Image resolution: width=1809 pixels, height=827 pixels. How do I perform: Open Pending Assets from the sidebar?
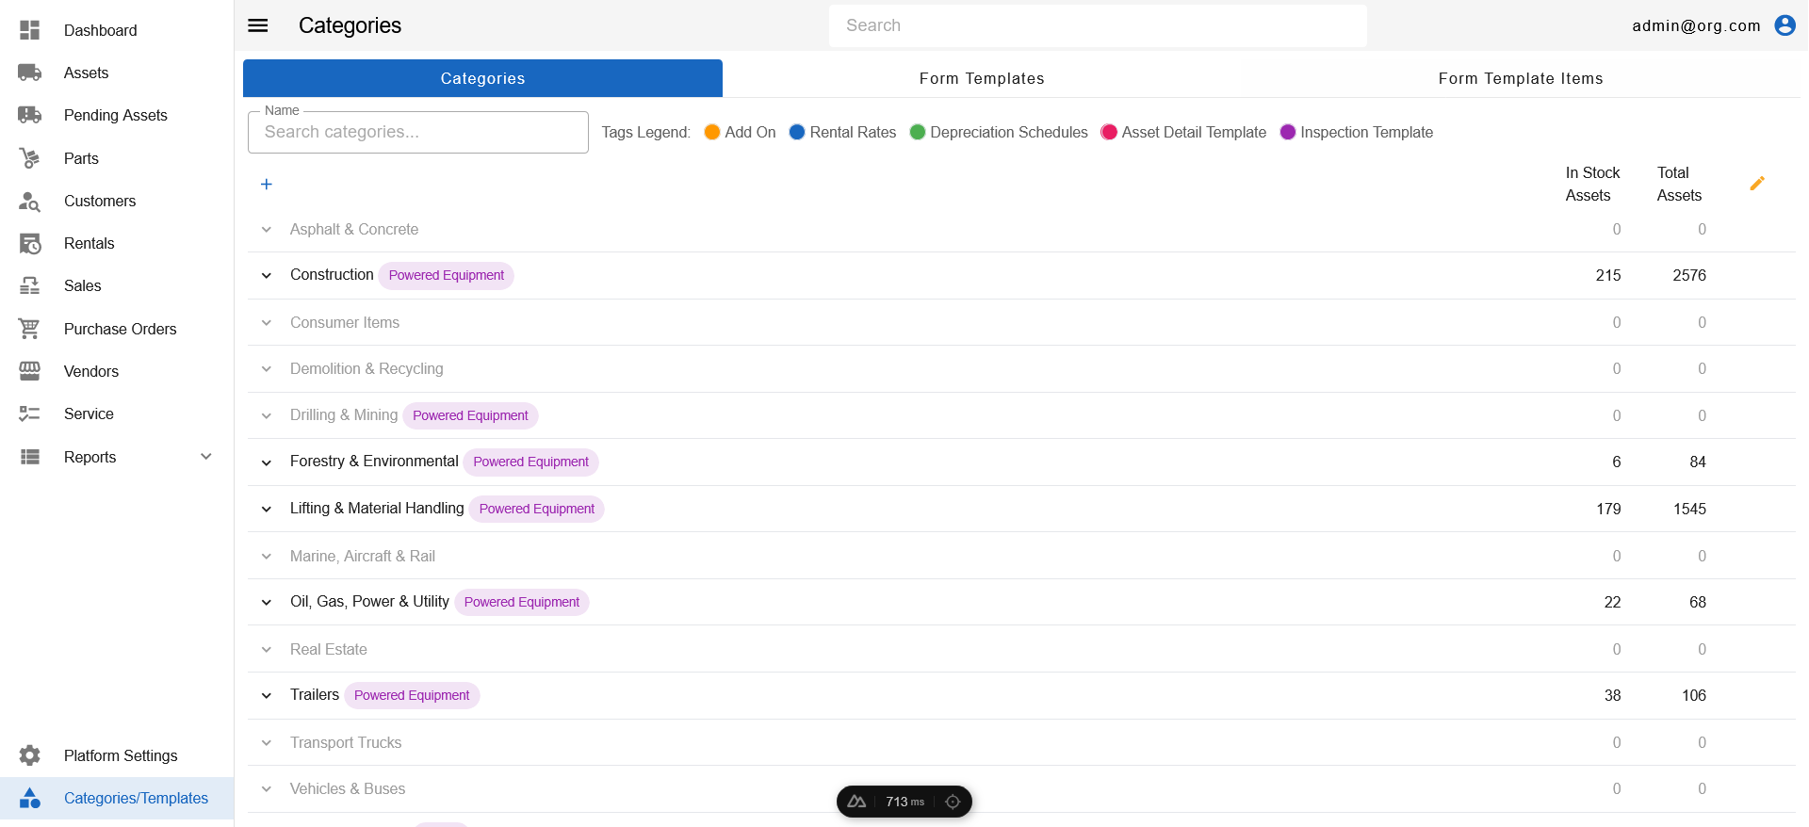coord(115,115)
